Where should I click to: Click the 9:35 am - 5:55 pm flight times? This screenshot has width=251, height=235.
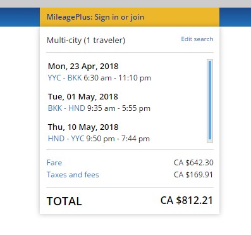(119, 108)
